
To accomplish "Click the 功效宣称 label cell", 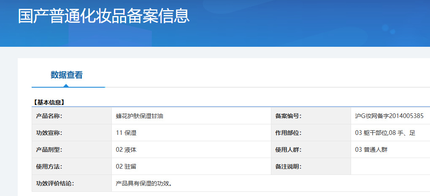I will click(x=72, y=133).
